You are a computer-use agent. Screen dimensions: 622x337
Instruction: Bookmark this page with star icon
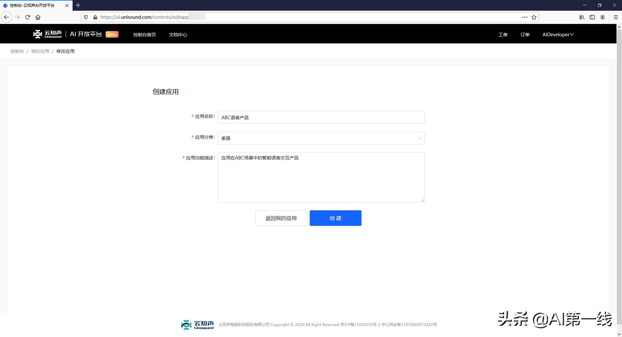(x=534, y=17)
